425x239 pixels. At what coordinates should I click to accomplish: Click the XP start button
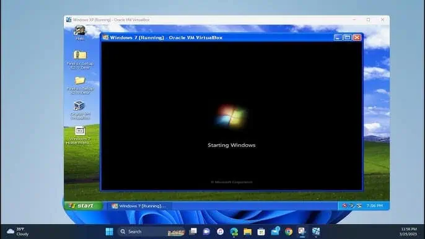point(83,206)
